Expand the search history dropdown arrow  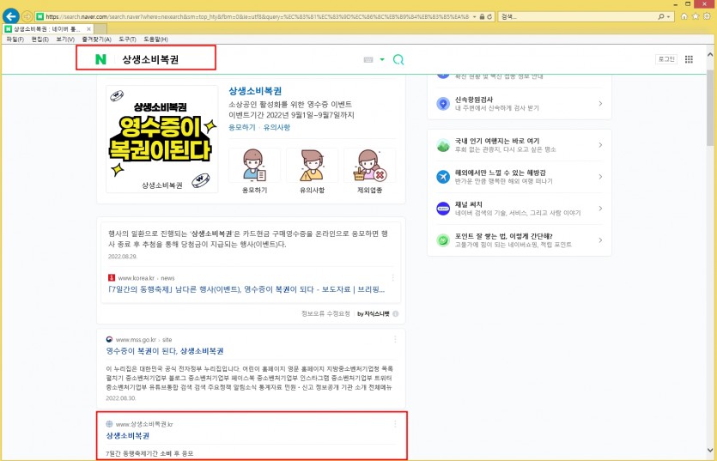point(671,16)
